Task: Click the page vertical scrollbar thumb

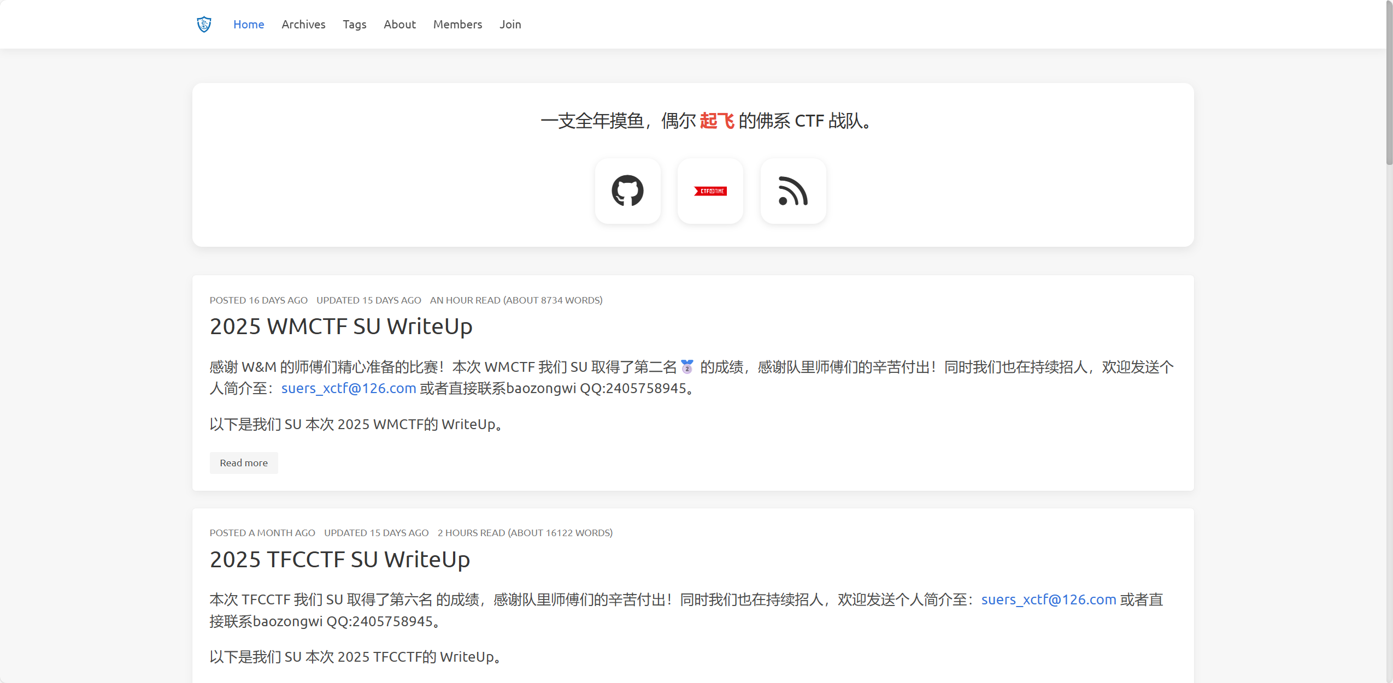Action: (x=1389, y=82)
